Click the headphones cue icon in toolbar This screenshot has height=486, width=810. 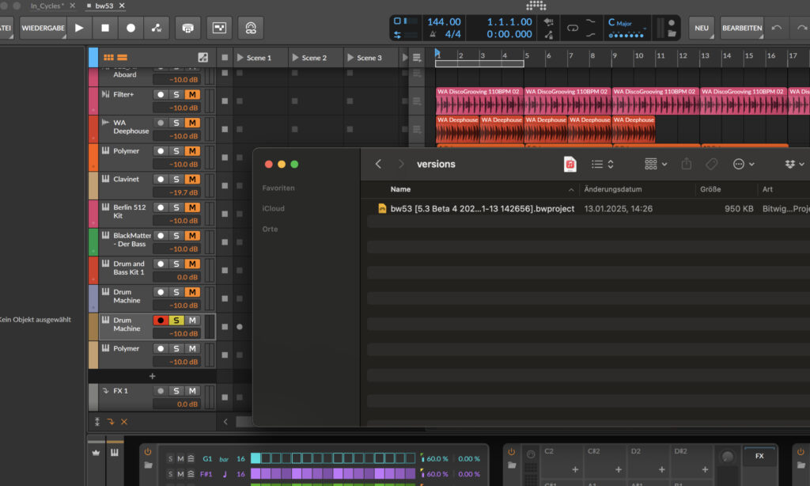coord(251,28)
